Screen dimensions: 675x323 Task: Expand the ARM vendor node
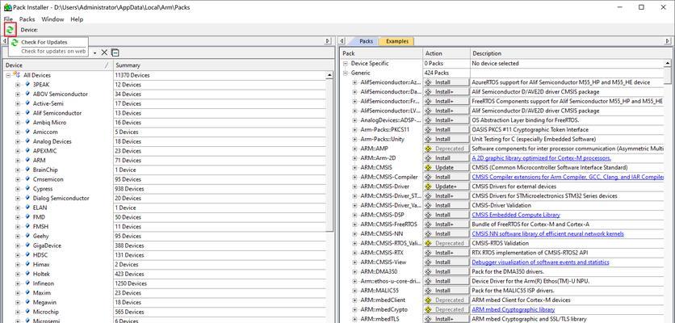coord(18,161)
